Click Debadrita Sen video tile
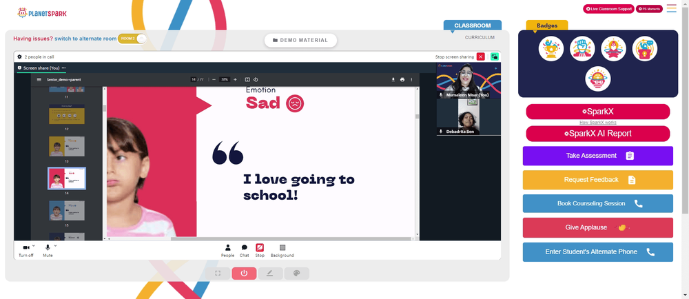This screenshot has height=299, width=689. click(x=469, y=117)
